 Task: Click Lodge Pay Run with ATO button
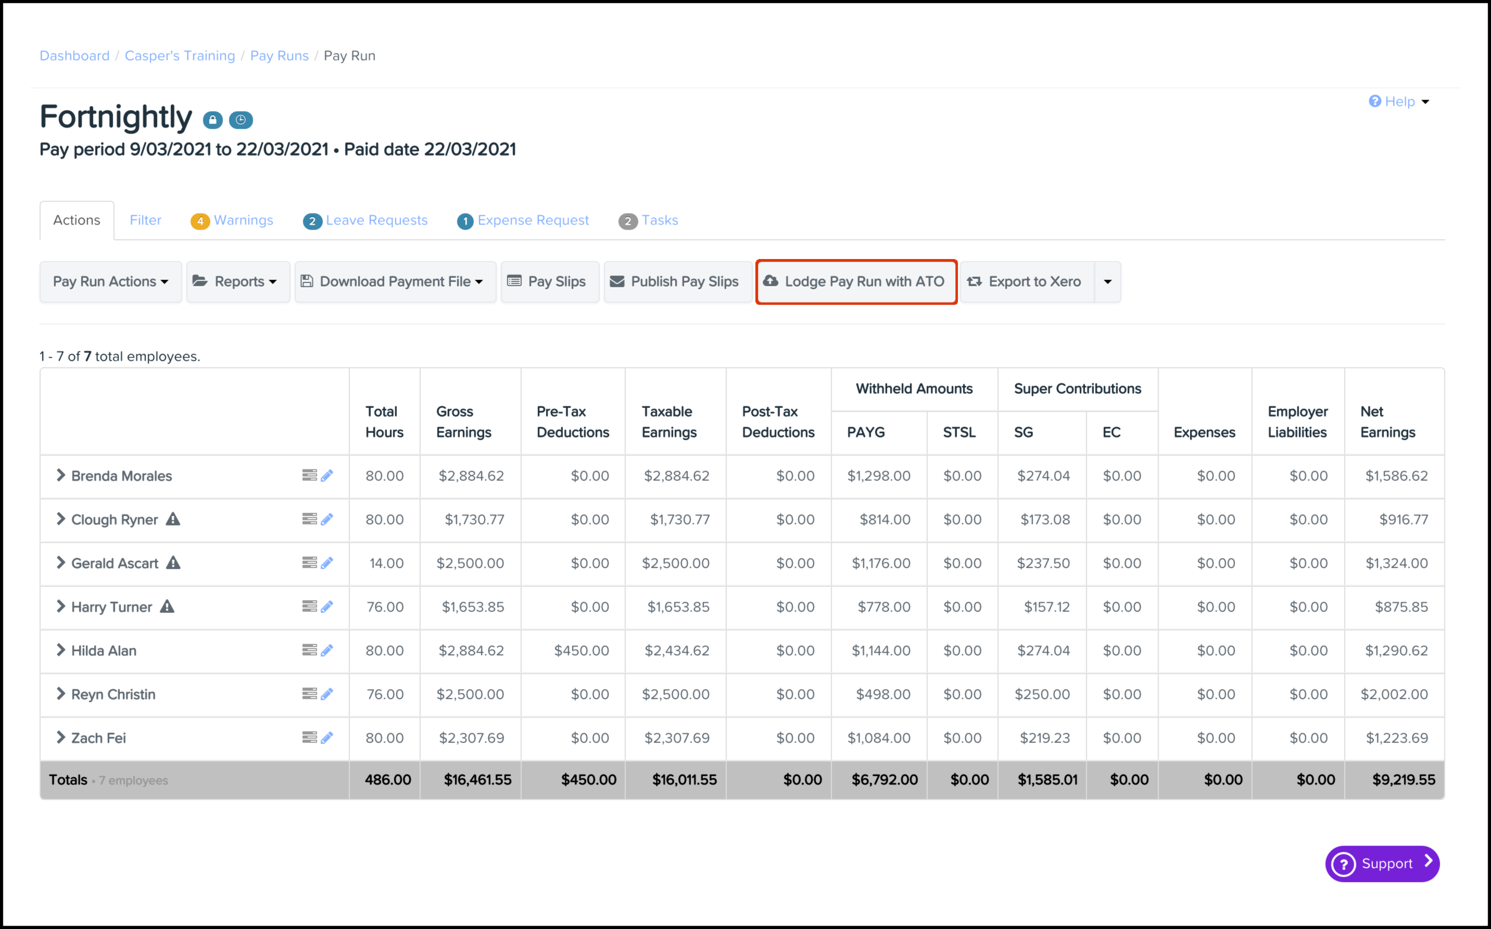pyautogui.click(x=856, y=281)
